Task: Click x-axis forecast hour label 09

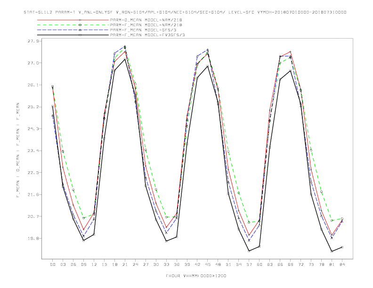Action: (x=83, y=264)
